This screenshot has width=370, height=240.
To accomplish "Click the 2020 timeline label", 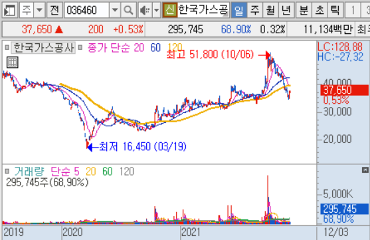I will pyautogui.click(x=72, y=232).
